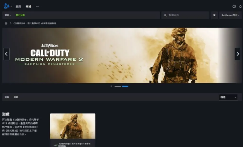Click the Modern Warfare 2 breadcrumb link
This screenshot has width=243, height=147.
35,23
